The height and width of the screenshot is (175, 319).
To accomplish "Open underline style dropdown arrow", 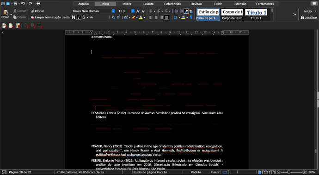I will (87, 17).
